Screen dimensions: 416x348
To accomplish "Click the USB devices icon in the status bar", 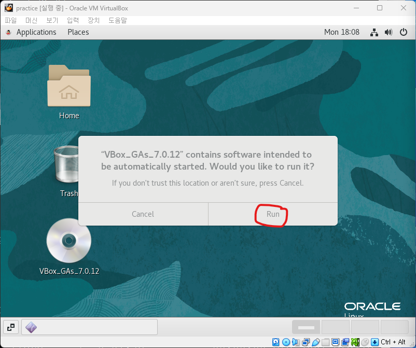I will click(316, 342).
